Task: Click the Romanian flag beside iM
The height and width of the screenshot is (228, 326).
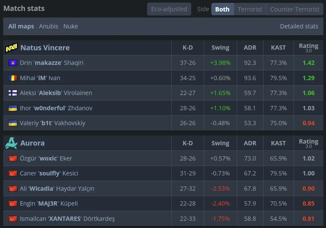Action: point(13,78)
